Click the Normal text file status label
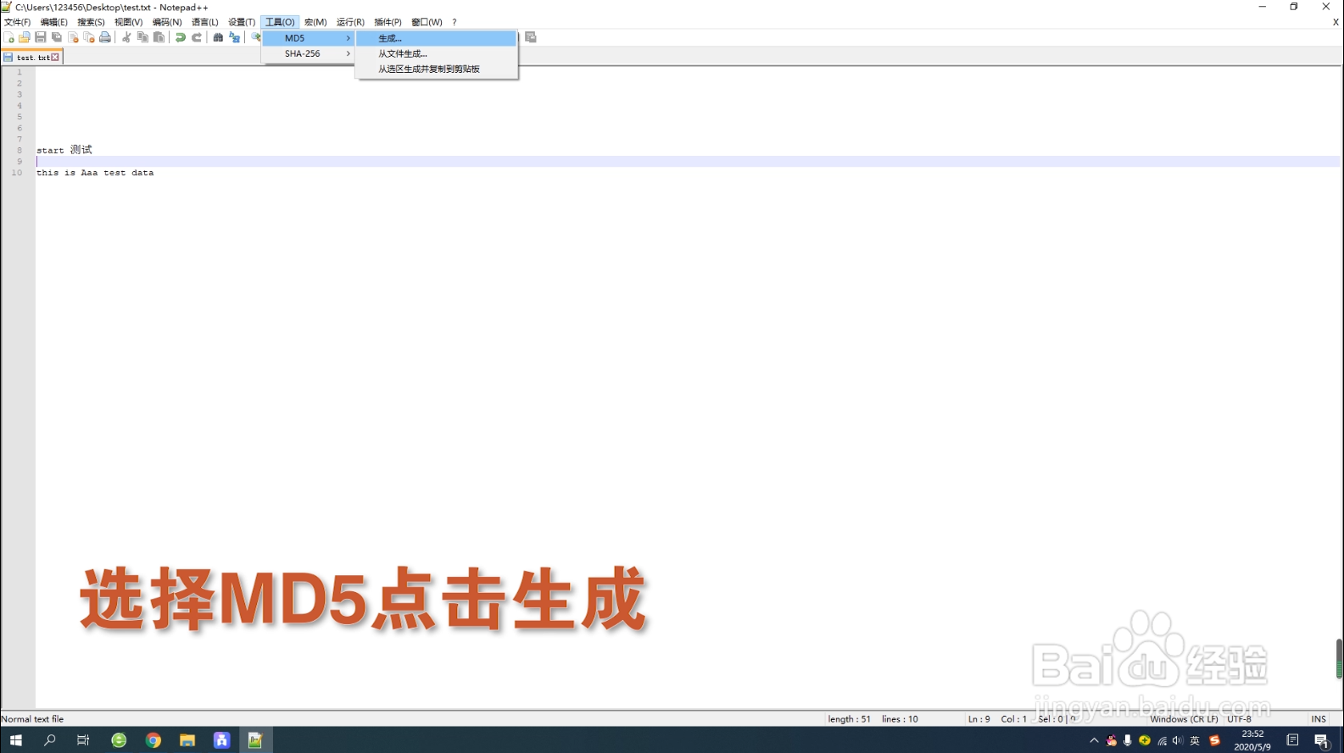 (x=32, y=719)
